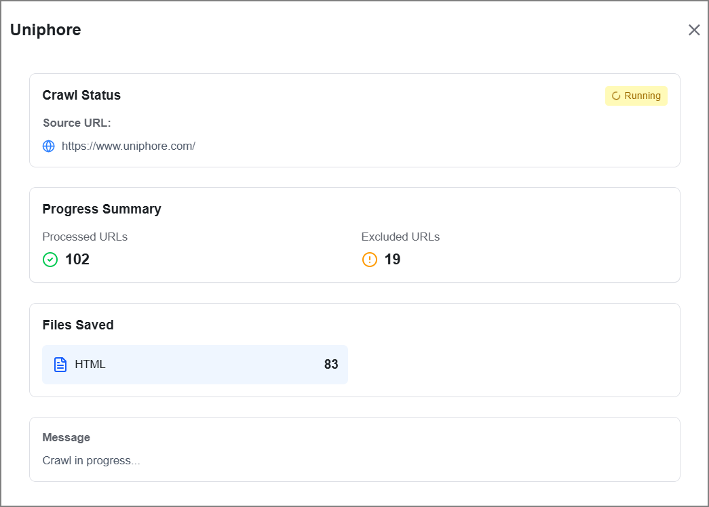Click the 'Crawl in progress...' message text
The width and height of the screenshot is (709, 507).
coord(92,460)
